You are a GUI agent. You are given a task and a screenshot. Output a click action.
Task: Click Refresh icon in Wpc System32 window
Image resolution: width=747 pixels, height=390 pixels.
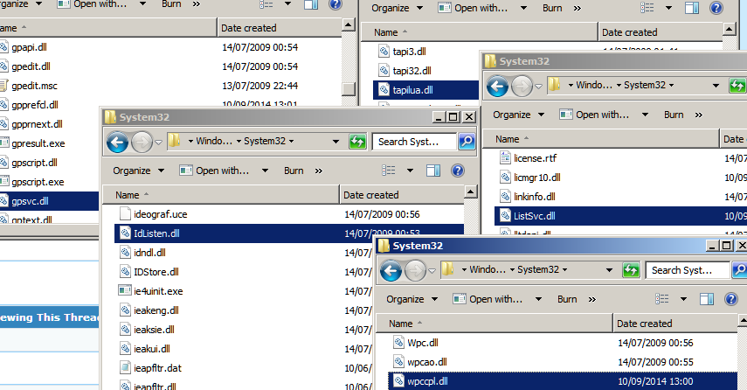[x=631, y=270]
